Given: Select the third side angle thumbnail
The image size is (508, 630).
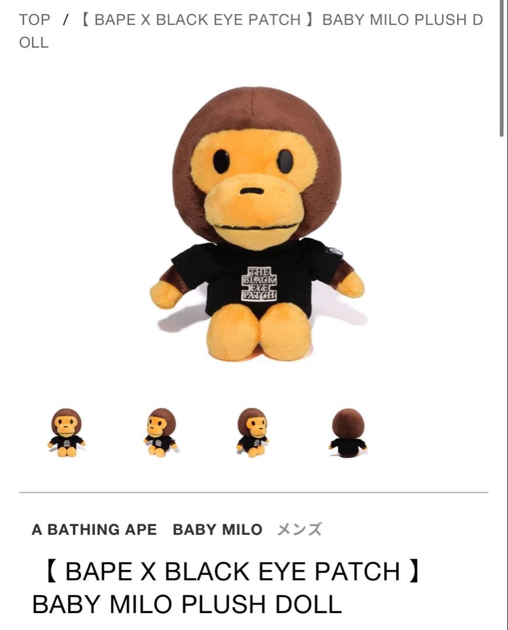Looking at the screenshot, I should tap(253, 433).
